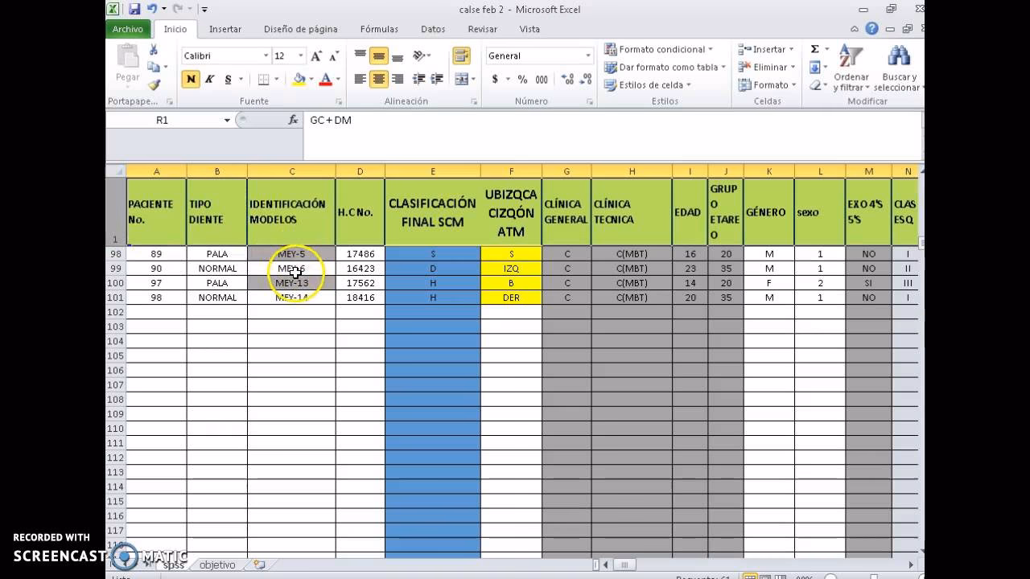This screenshot has height=579, width=1030.
Task: Click the AutoSum sigma icon
Action: (814, 50)
